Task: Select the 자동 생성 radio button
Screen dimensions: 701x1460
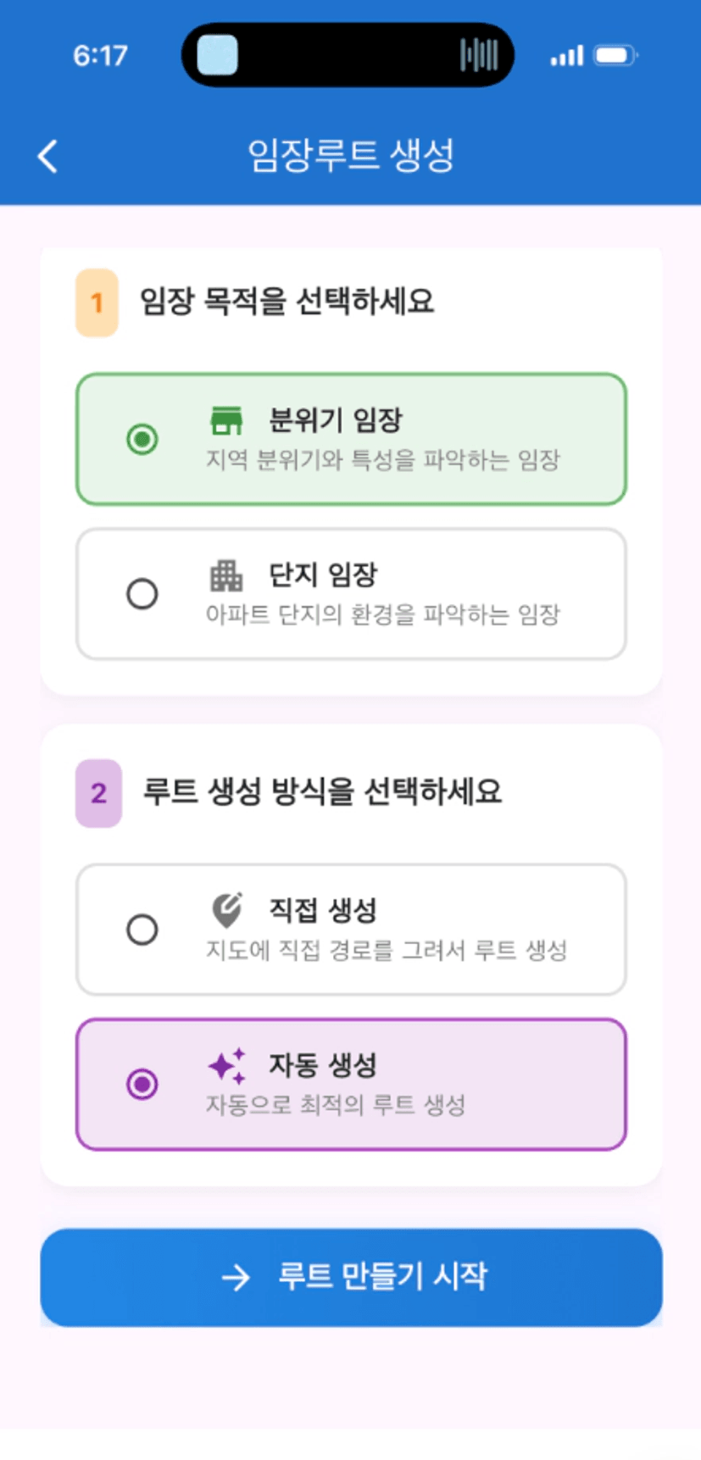Action: (x=142, y=1084)
